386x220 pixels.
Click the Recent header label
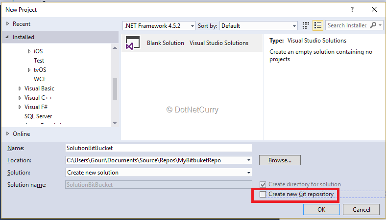click(22, 24)
